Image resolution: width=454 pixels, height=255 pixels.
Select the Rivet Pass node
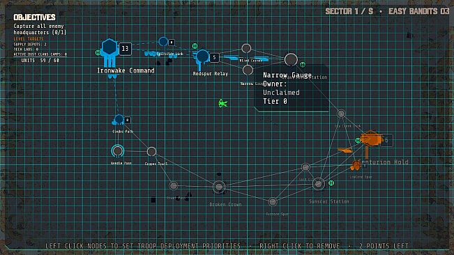tap(174, 185)
